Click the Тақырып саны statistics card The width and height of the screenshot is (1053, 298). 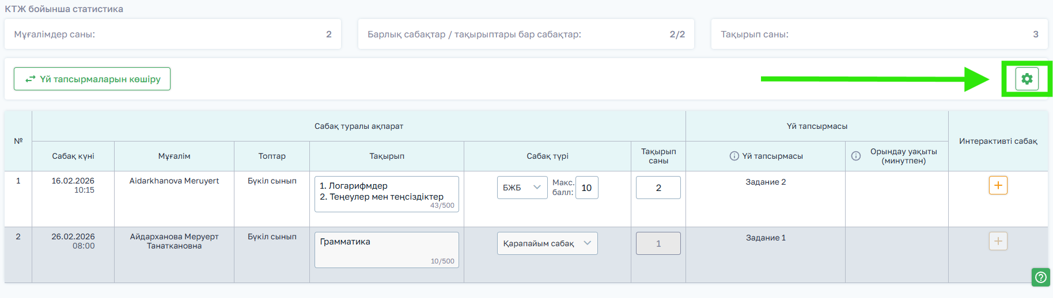pyautogui.click(x=879, y=35)
